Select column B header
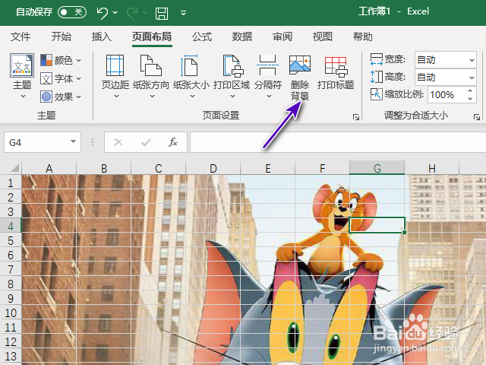Screen dimensions: 486x365 pyautogui.click(x=104, y=168)
